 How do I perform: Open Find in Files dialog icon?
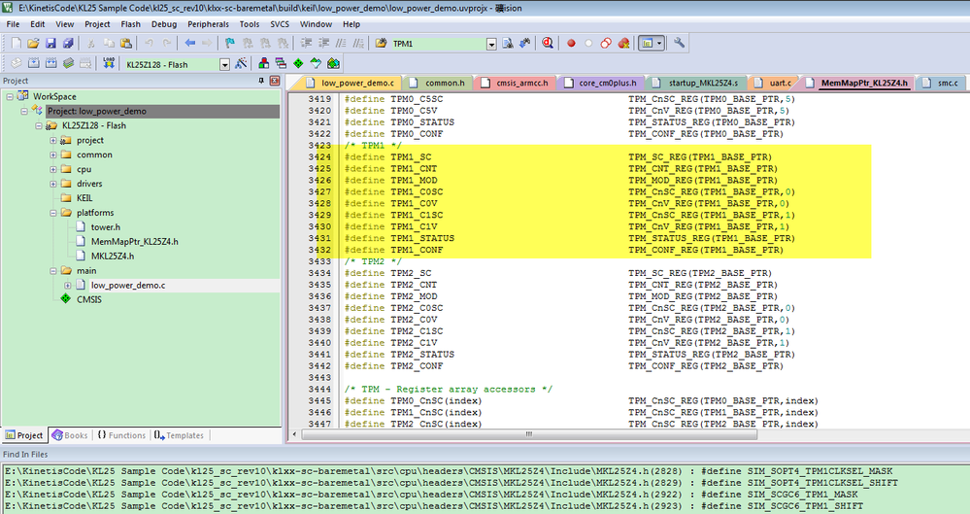click(x=381, y=44)
